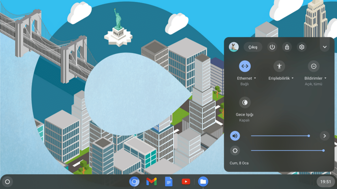Launch YouTube from the shelf
Screen dimensions: 337x189
pyautogui.click(x=186, y=182)
